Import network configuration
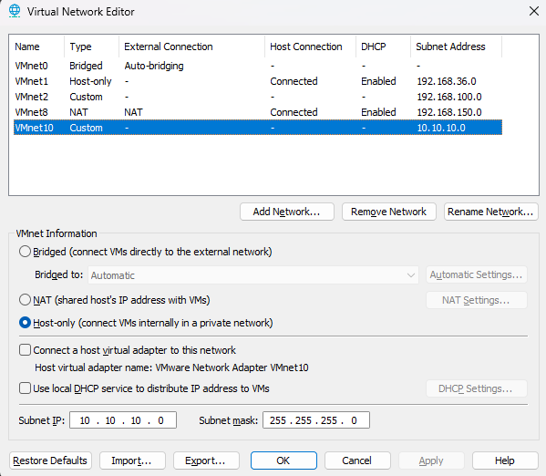The width and height of the screenshot is (546, 476). point(132,460)
